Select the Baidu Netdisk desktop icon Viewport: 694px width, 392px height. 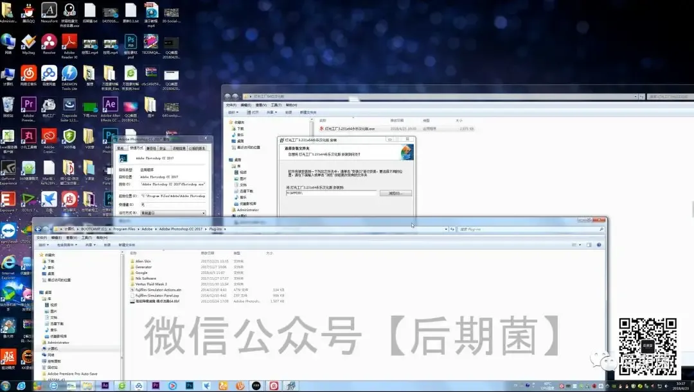pos(49,76)
